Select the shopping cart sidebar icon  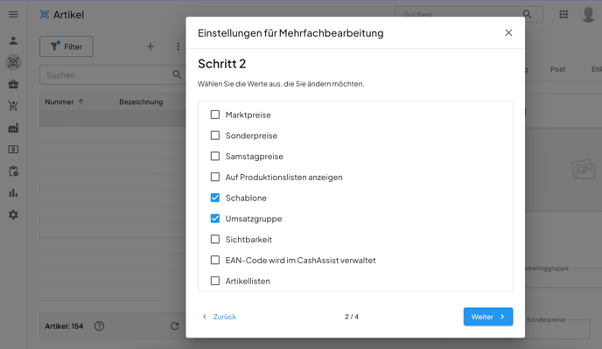coord(13,106)
